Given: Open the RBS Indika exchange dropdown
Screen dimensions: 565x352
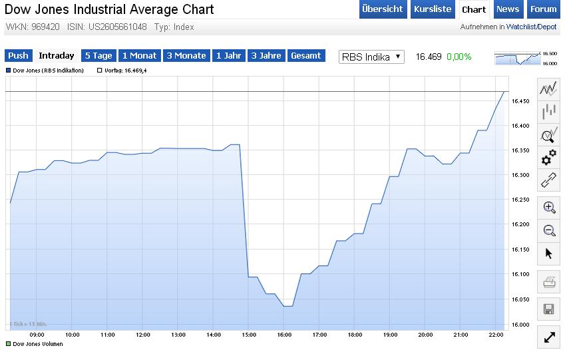Looking at the screenshot, I should click(x=371, y=57).
